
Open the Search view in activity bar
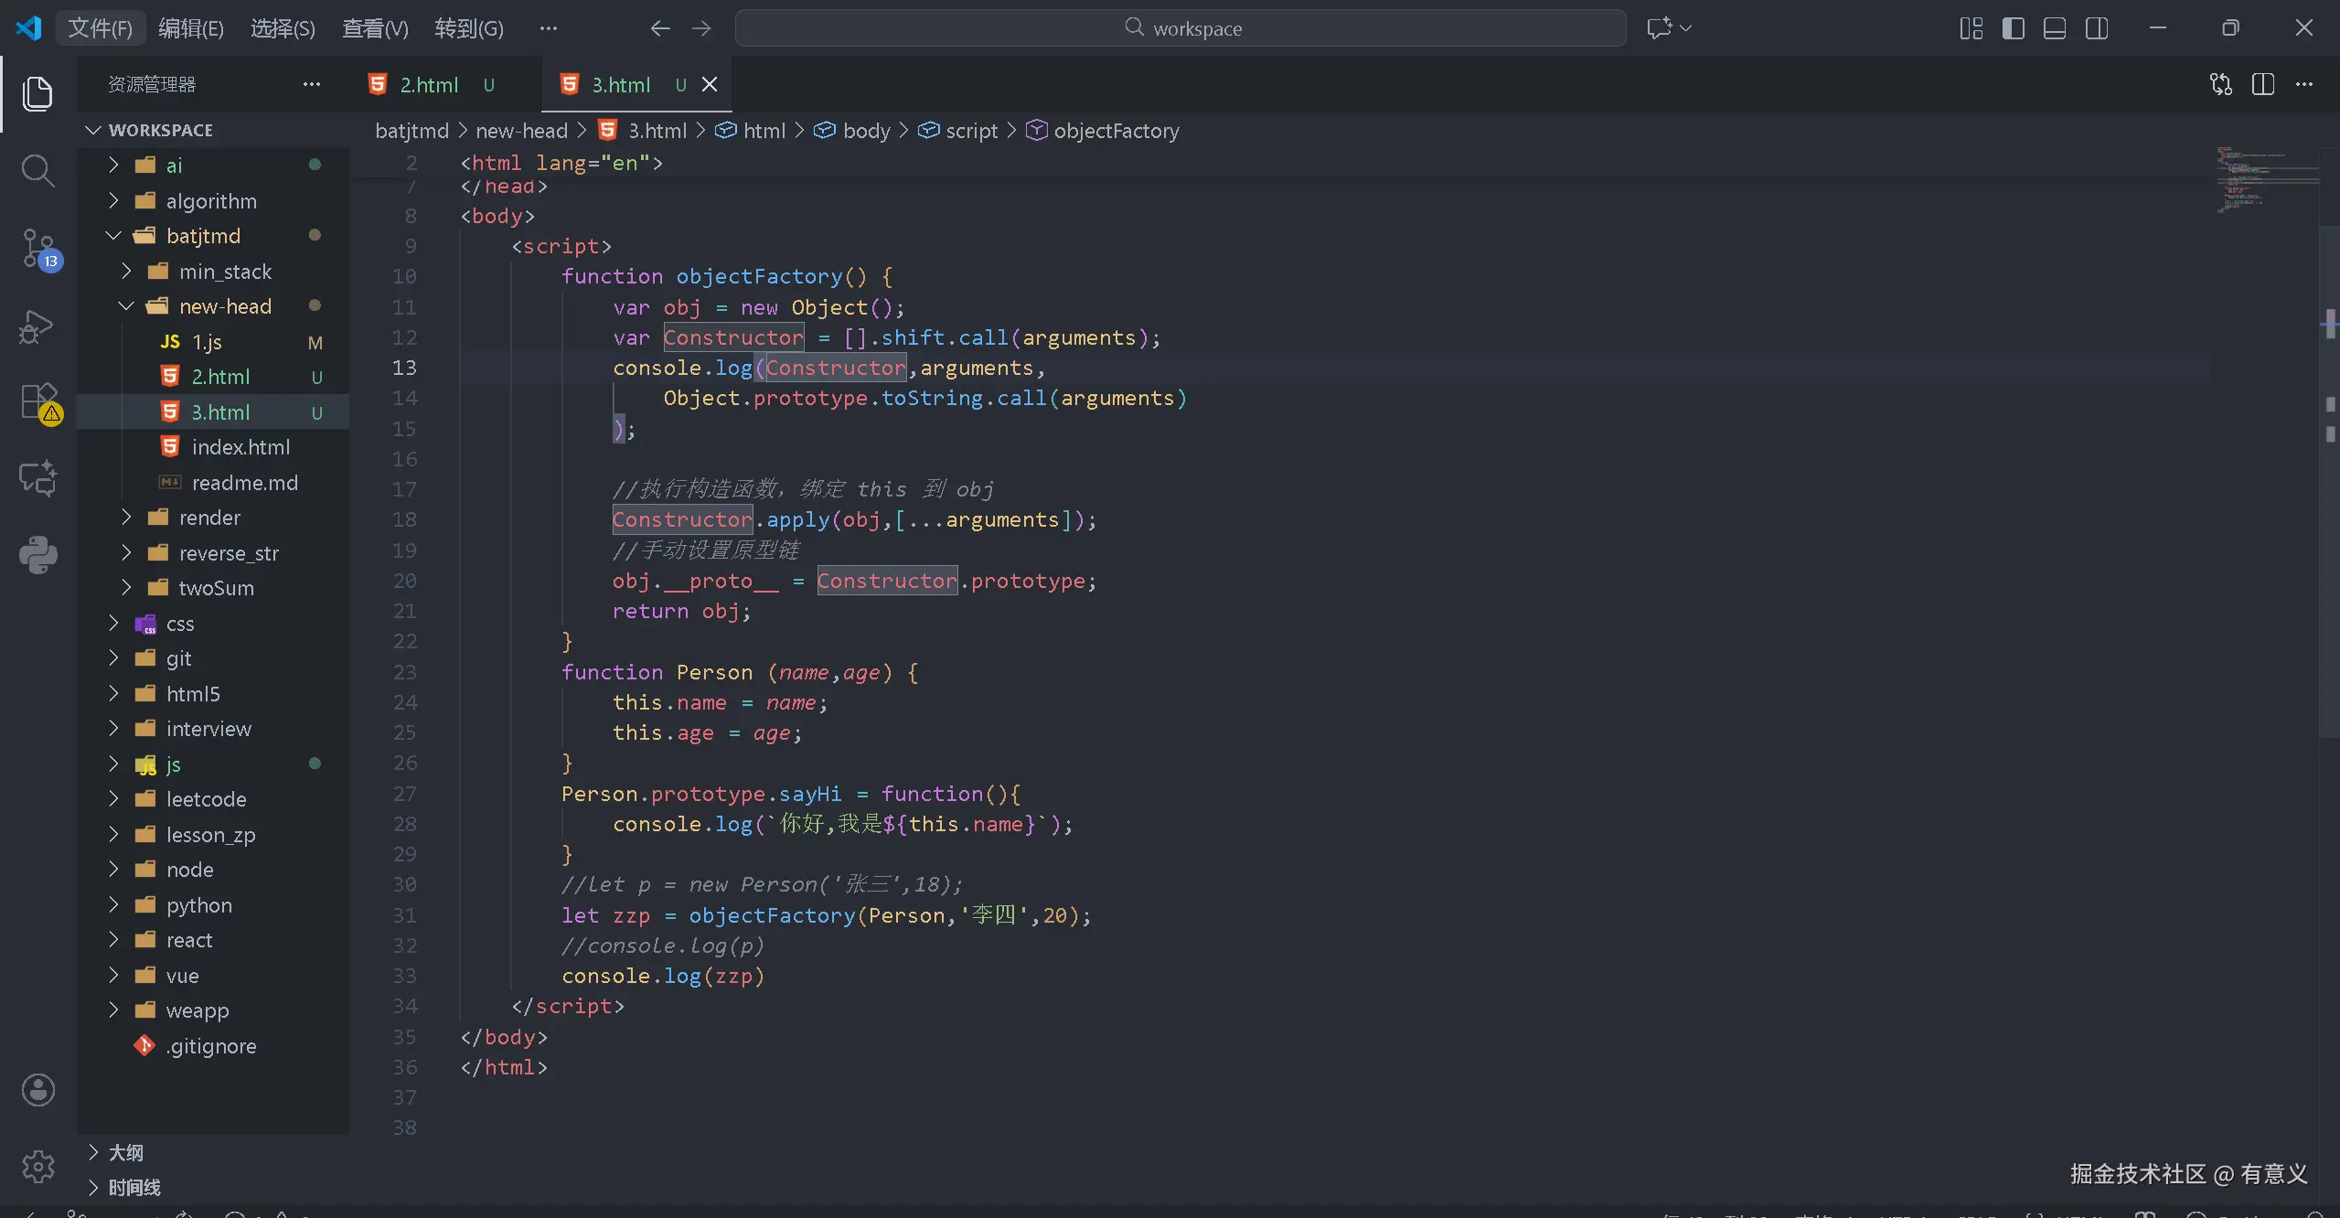pos(37,171)
